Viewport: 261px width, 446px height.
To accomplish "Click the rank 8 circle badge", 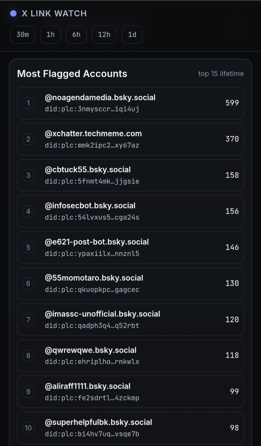I will click(x=28, y=356).
